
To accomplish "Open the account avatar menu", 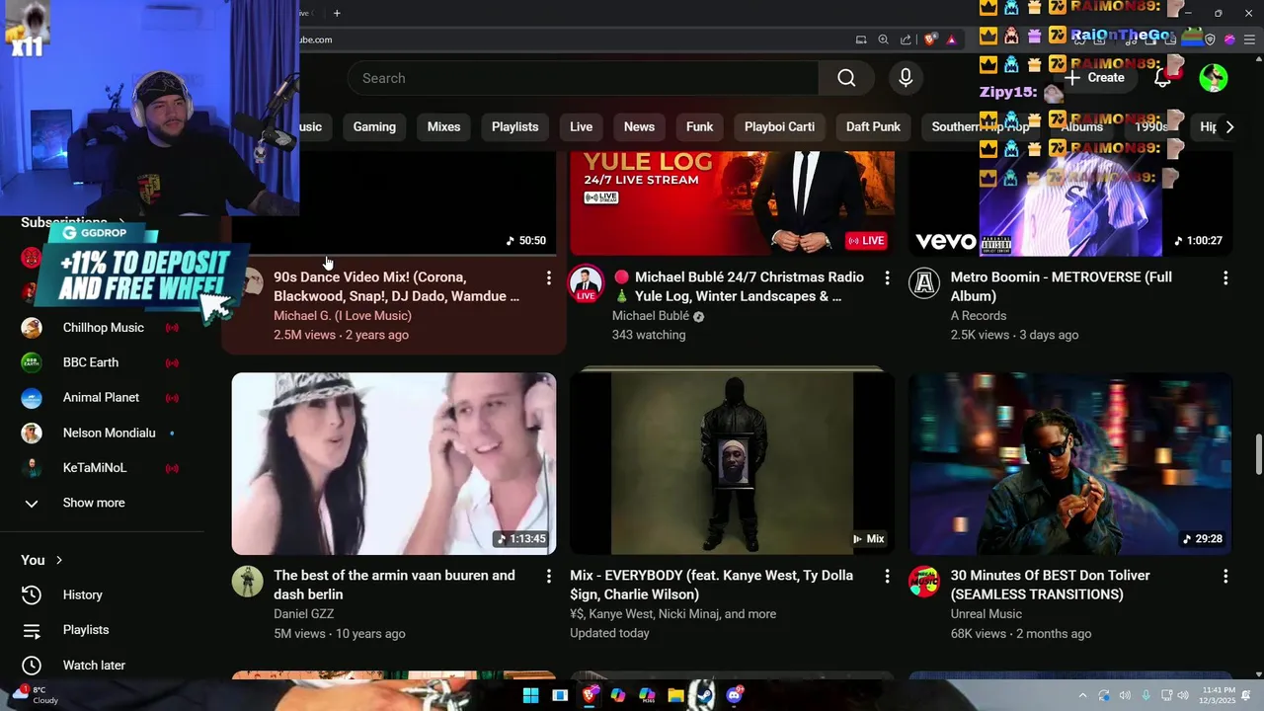I will click(1213, 78).
